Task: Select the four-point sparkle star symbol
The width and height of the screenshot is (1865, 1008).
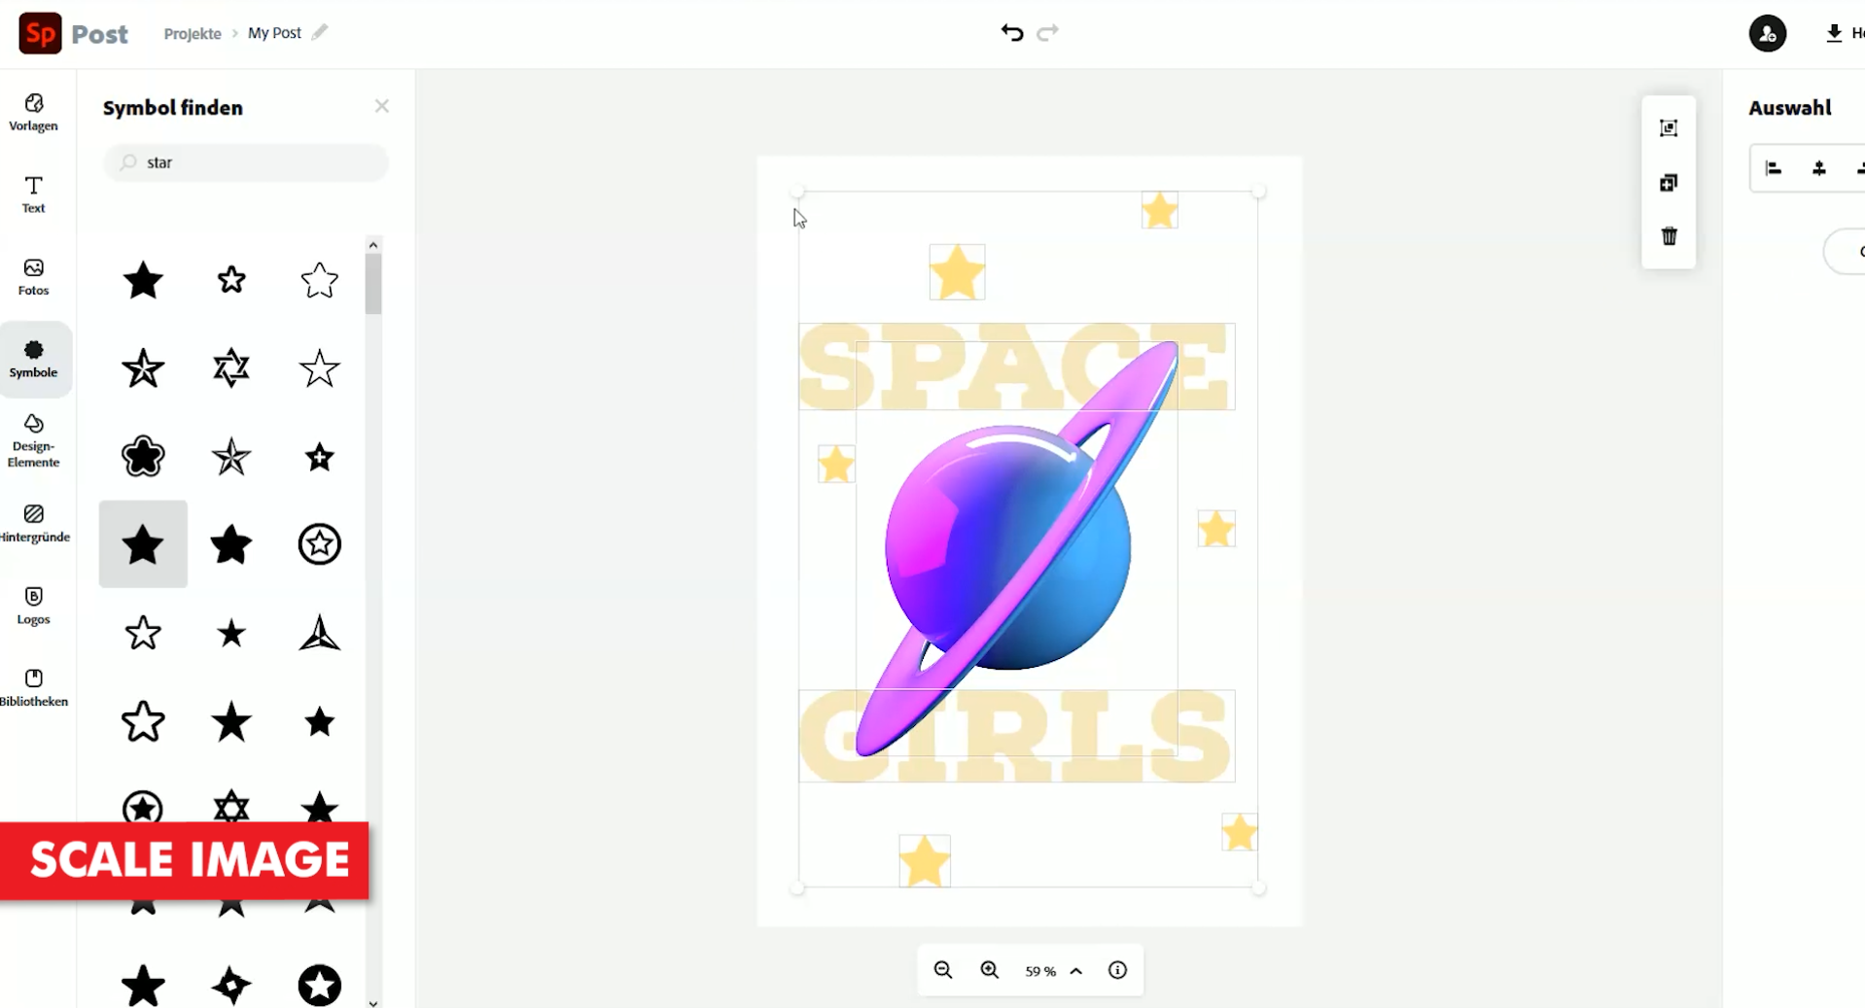Action: tap(231, 986)
